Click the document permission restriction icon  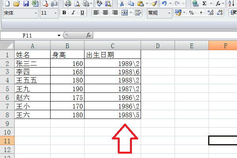point(45,4)
